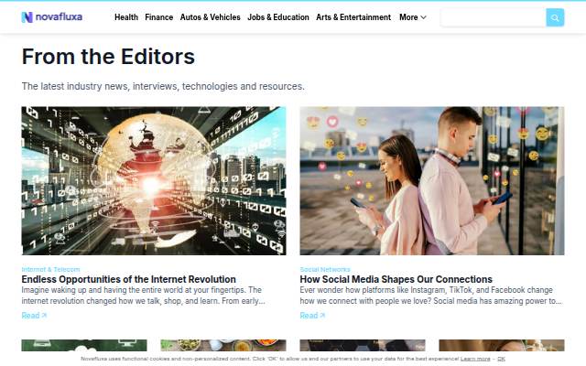This screenshot has height=366, width=586.
Task: Click the latest industry news subtitle
Action: click(163, 86)
